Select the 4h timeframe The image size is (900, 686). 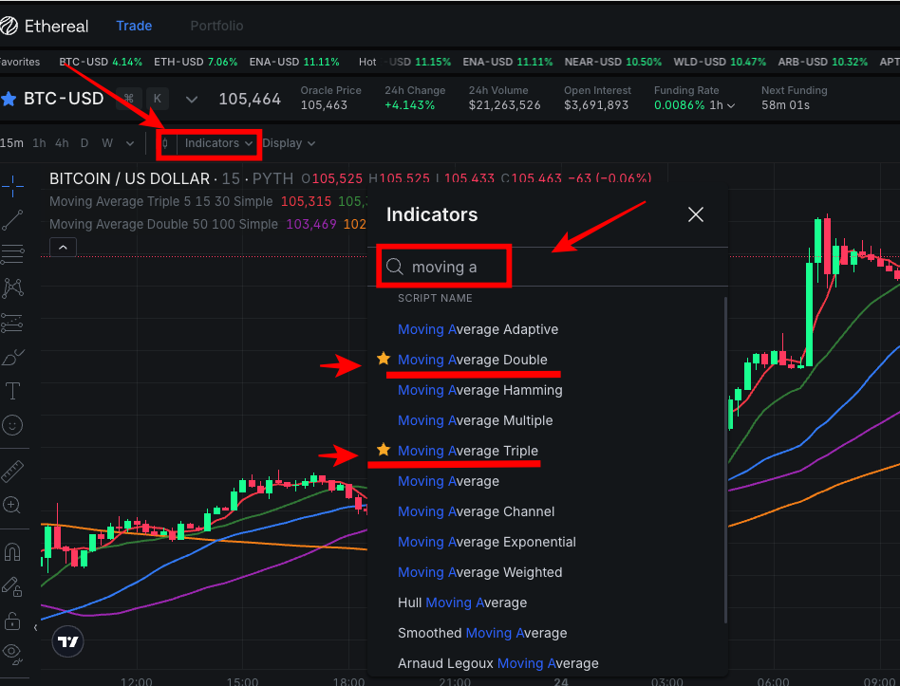click(62, 143)
